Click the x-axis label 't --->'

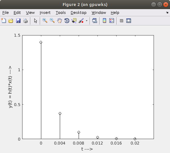point(87,149)
